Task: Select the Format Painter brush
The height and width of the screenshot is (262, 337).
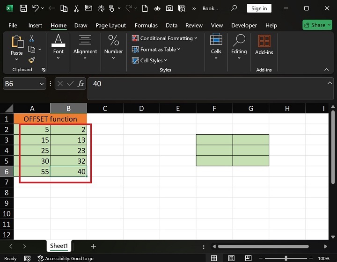Action: click(31, 60)
